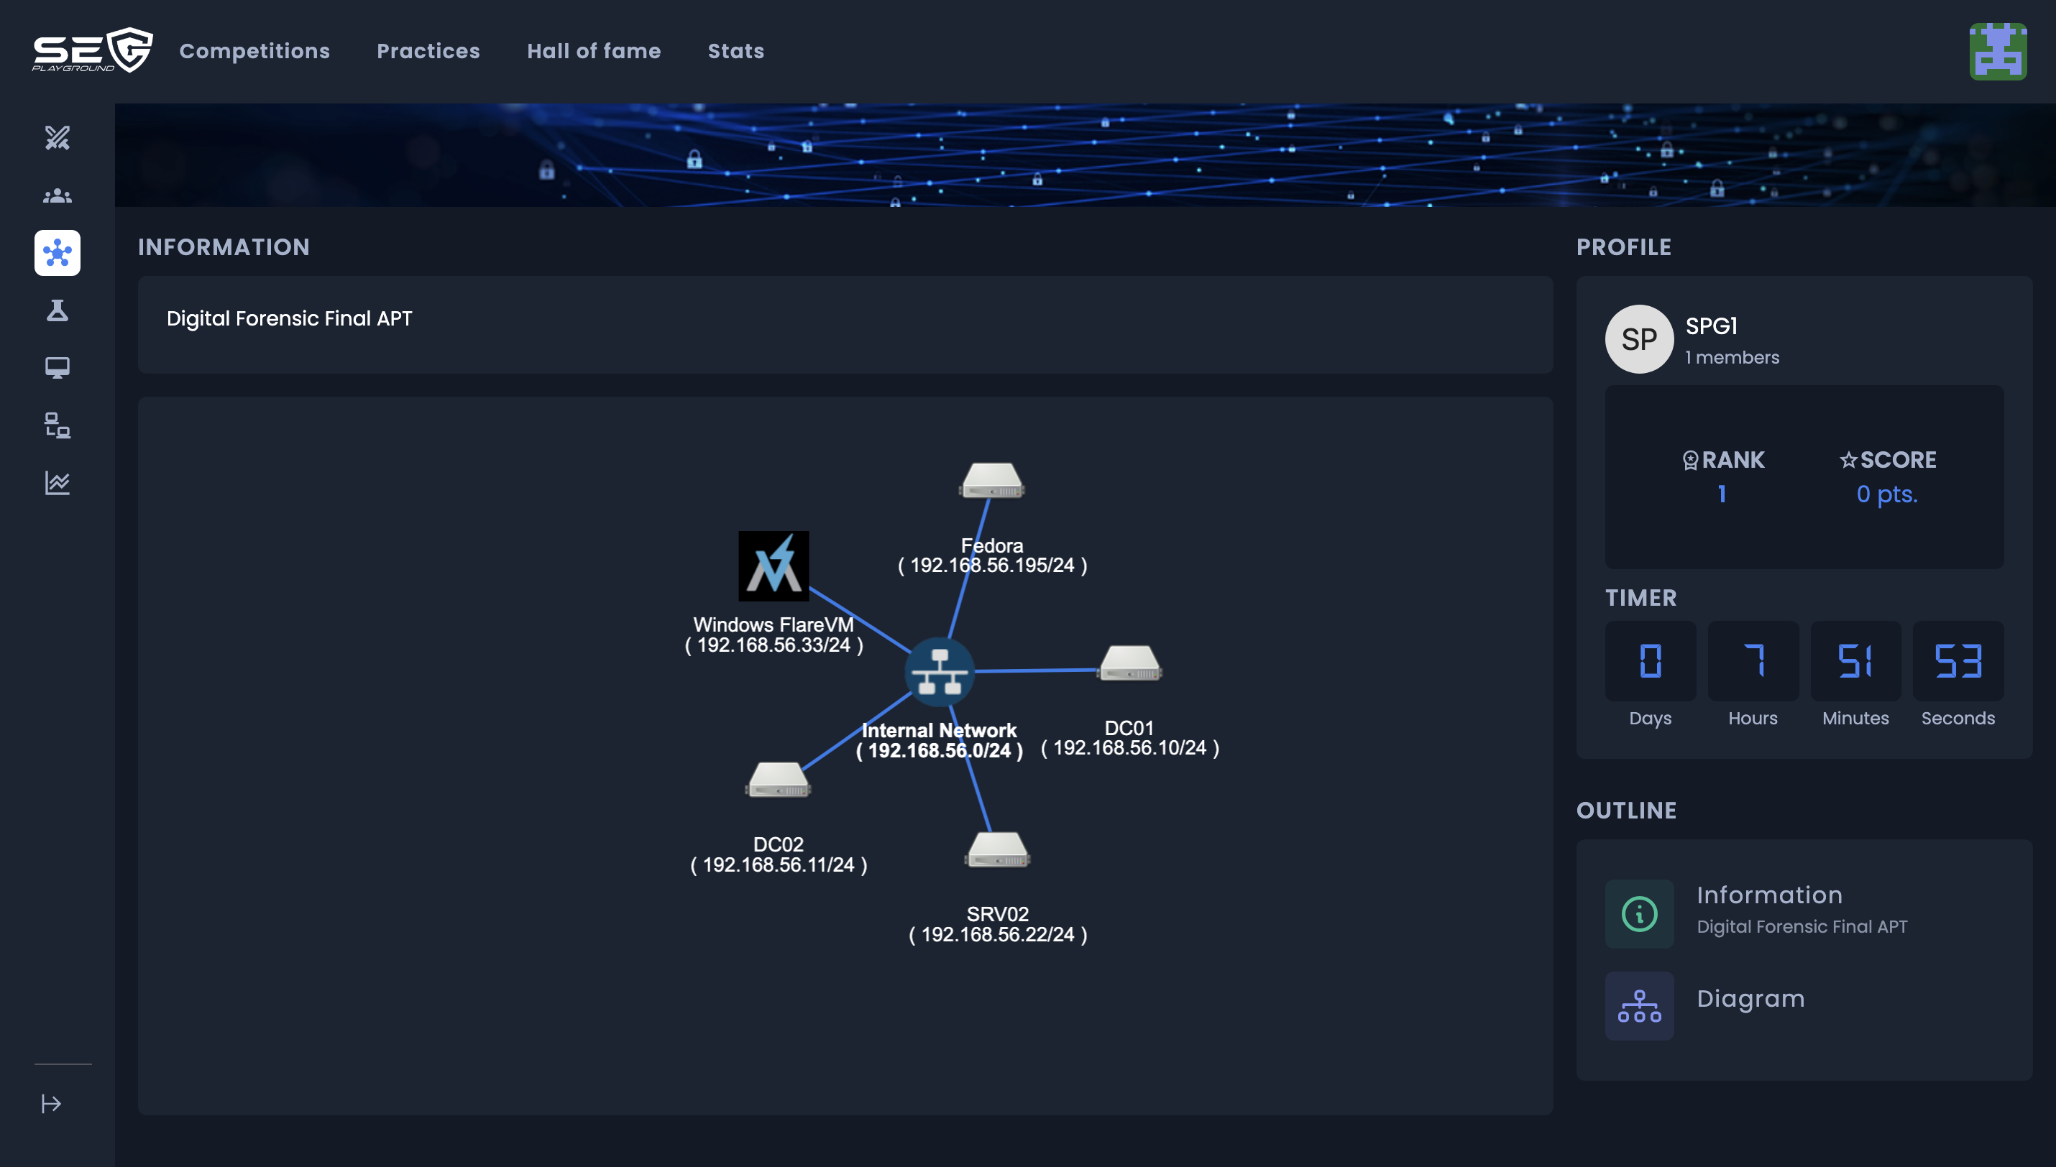Click the SPG1 team avatar
Viewport: 2056px width, 1167px height.
tap(1638, 339)
